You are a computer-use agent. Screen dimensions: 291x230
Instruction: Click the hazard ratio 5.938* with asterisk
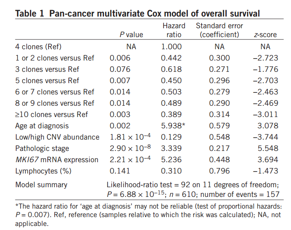tap(173, 125)
